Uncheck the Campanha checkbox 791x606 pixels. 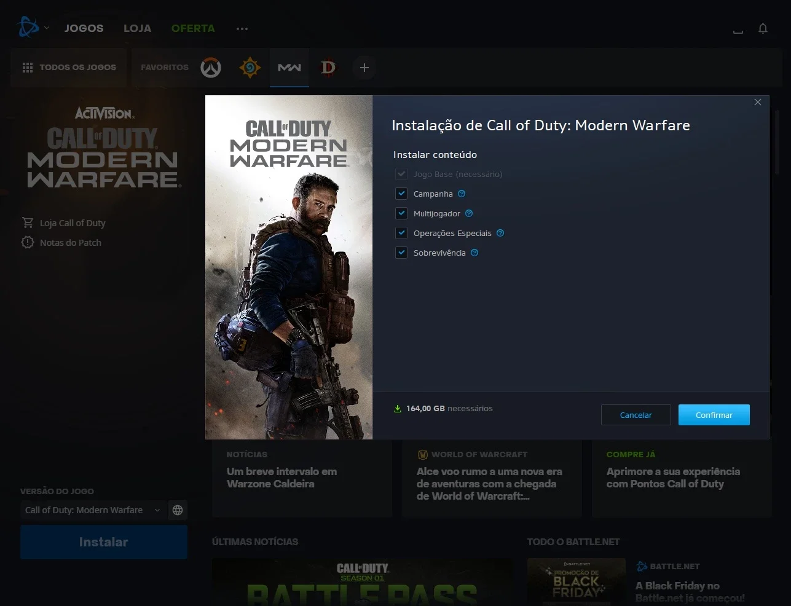pyautogui.click(x=401, y=194)
